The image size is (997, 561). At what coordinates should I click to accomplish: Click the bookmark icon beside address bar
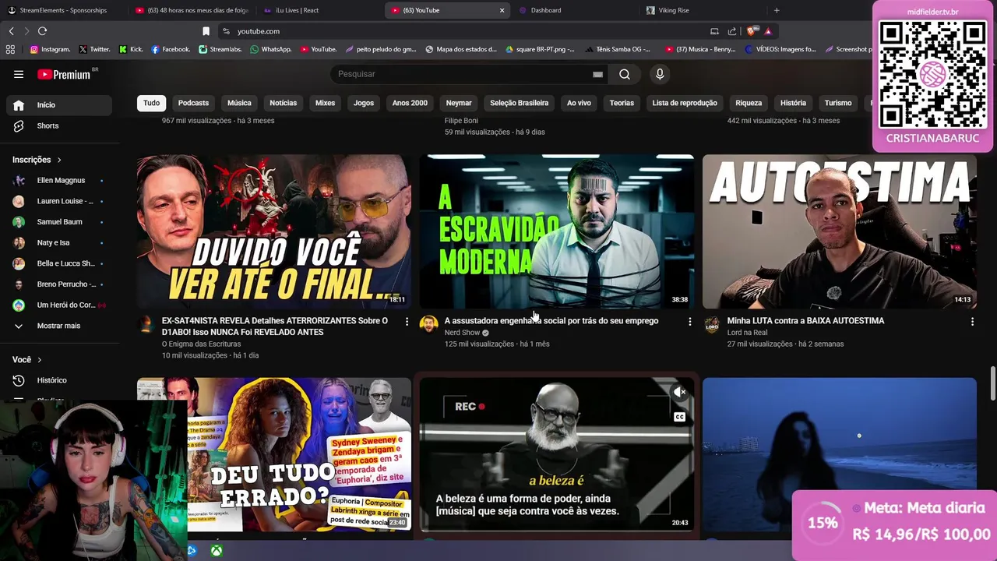pos(206,31)
